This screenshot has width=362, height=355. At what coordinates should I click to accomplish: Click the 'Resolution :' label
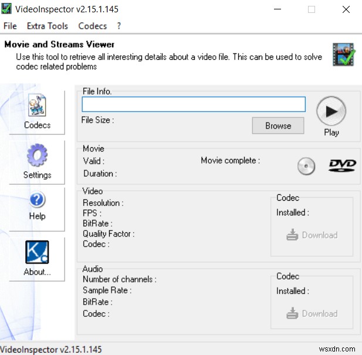(x=103, y=202)
